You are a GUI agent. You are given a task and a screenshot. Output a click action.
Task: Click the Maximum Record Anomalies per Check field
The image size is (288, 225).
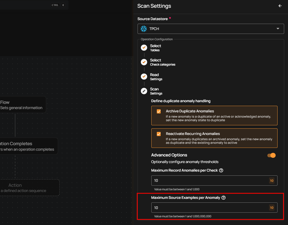click(x=209, y=181)
